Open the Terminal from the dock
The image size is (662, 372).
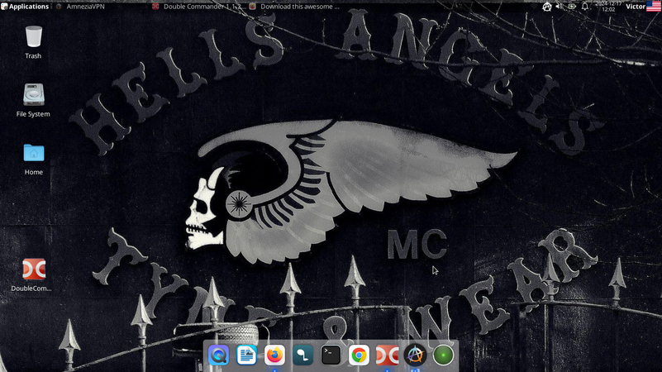(331, 355)
